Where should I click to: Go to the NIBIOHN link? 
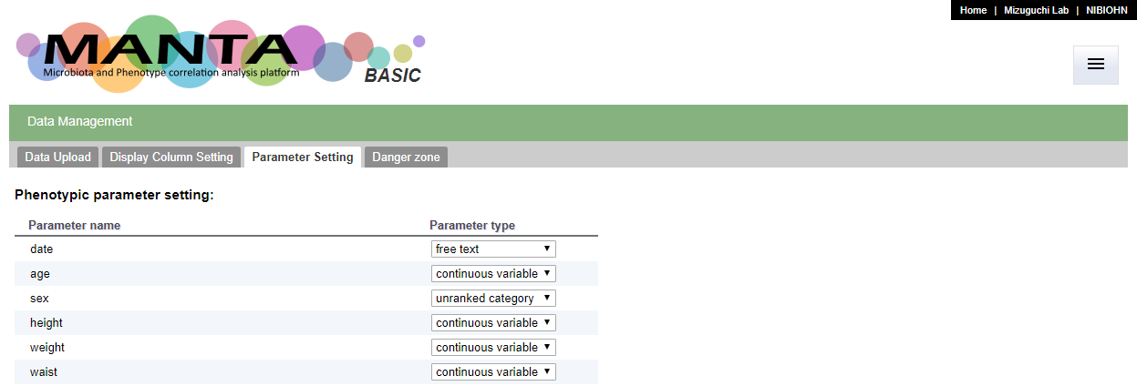point(1106,10)
